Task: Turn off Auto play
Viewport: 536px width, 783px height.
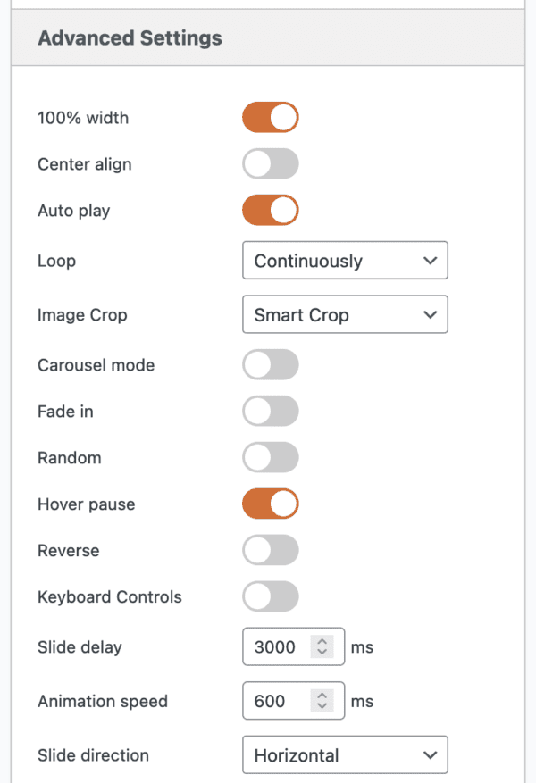Action: click(270, 210)
